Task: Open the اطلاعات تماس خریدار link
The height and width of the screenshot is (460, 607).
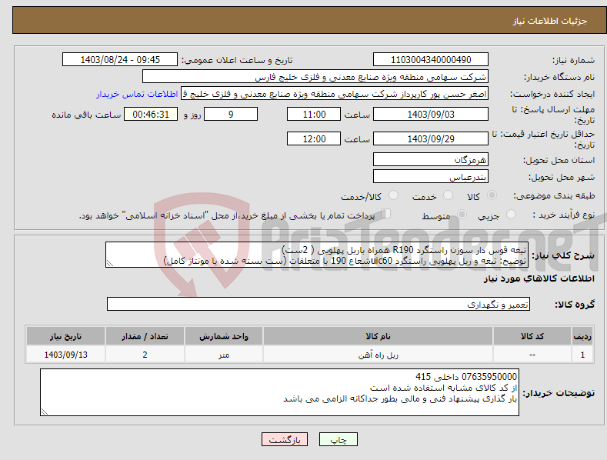Action: 137,94
